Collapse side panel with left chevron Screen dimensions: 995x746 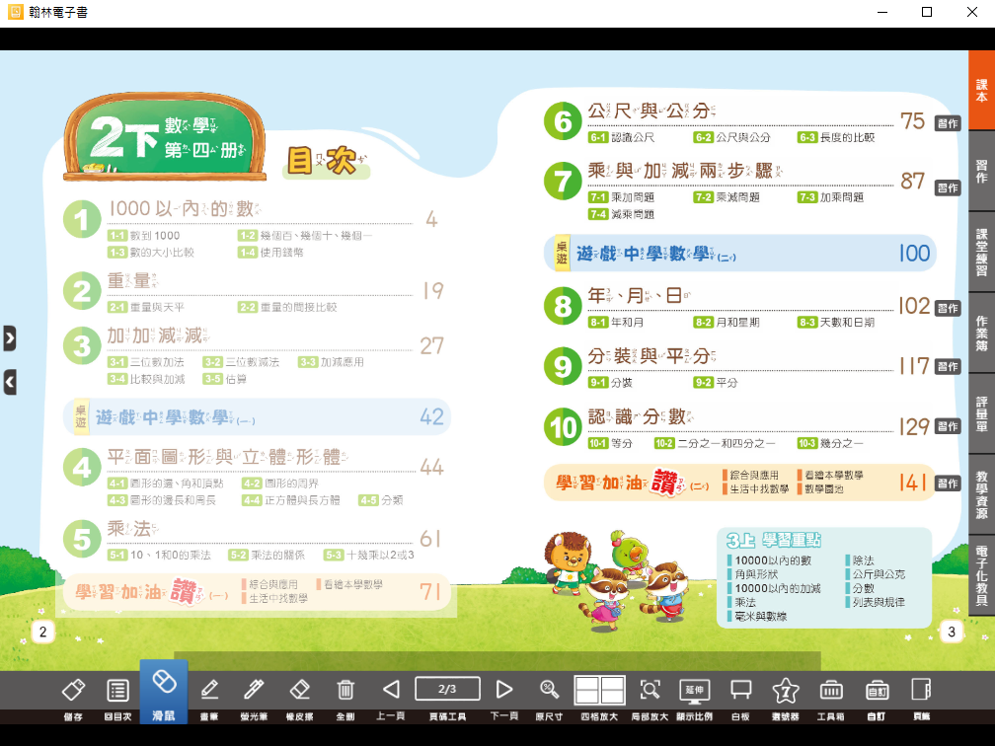[x=9, y=382]
